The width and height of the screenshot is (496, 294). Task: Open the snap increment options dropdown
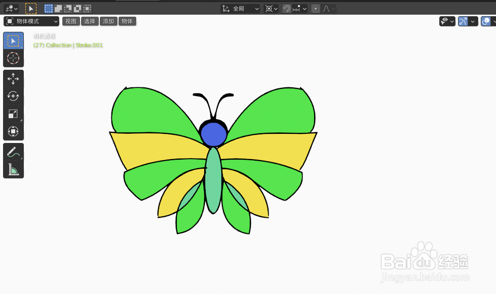click(x=299, y=9)
